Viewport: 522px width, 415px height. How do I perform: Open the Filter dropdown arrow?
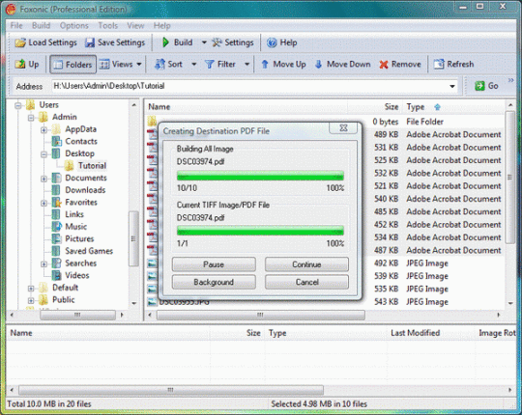tap(246, 64)
